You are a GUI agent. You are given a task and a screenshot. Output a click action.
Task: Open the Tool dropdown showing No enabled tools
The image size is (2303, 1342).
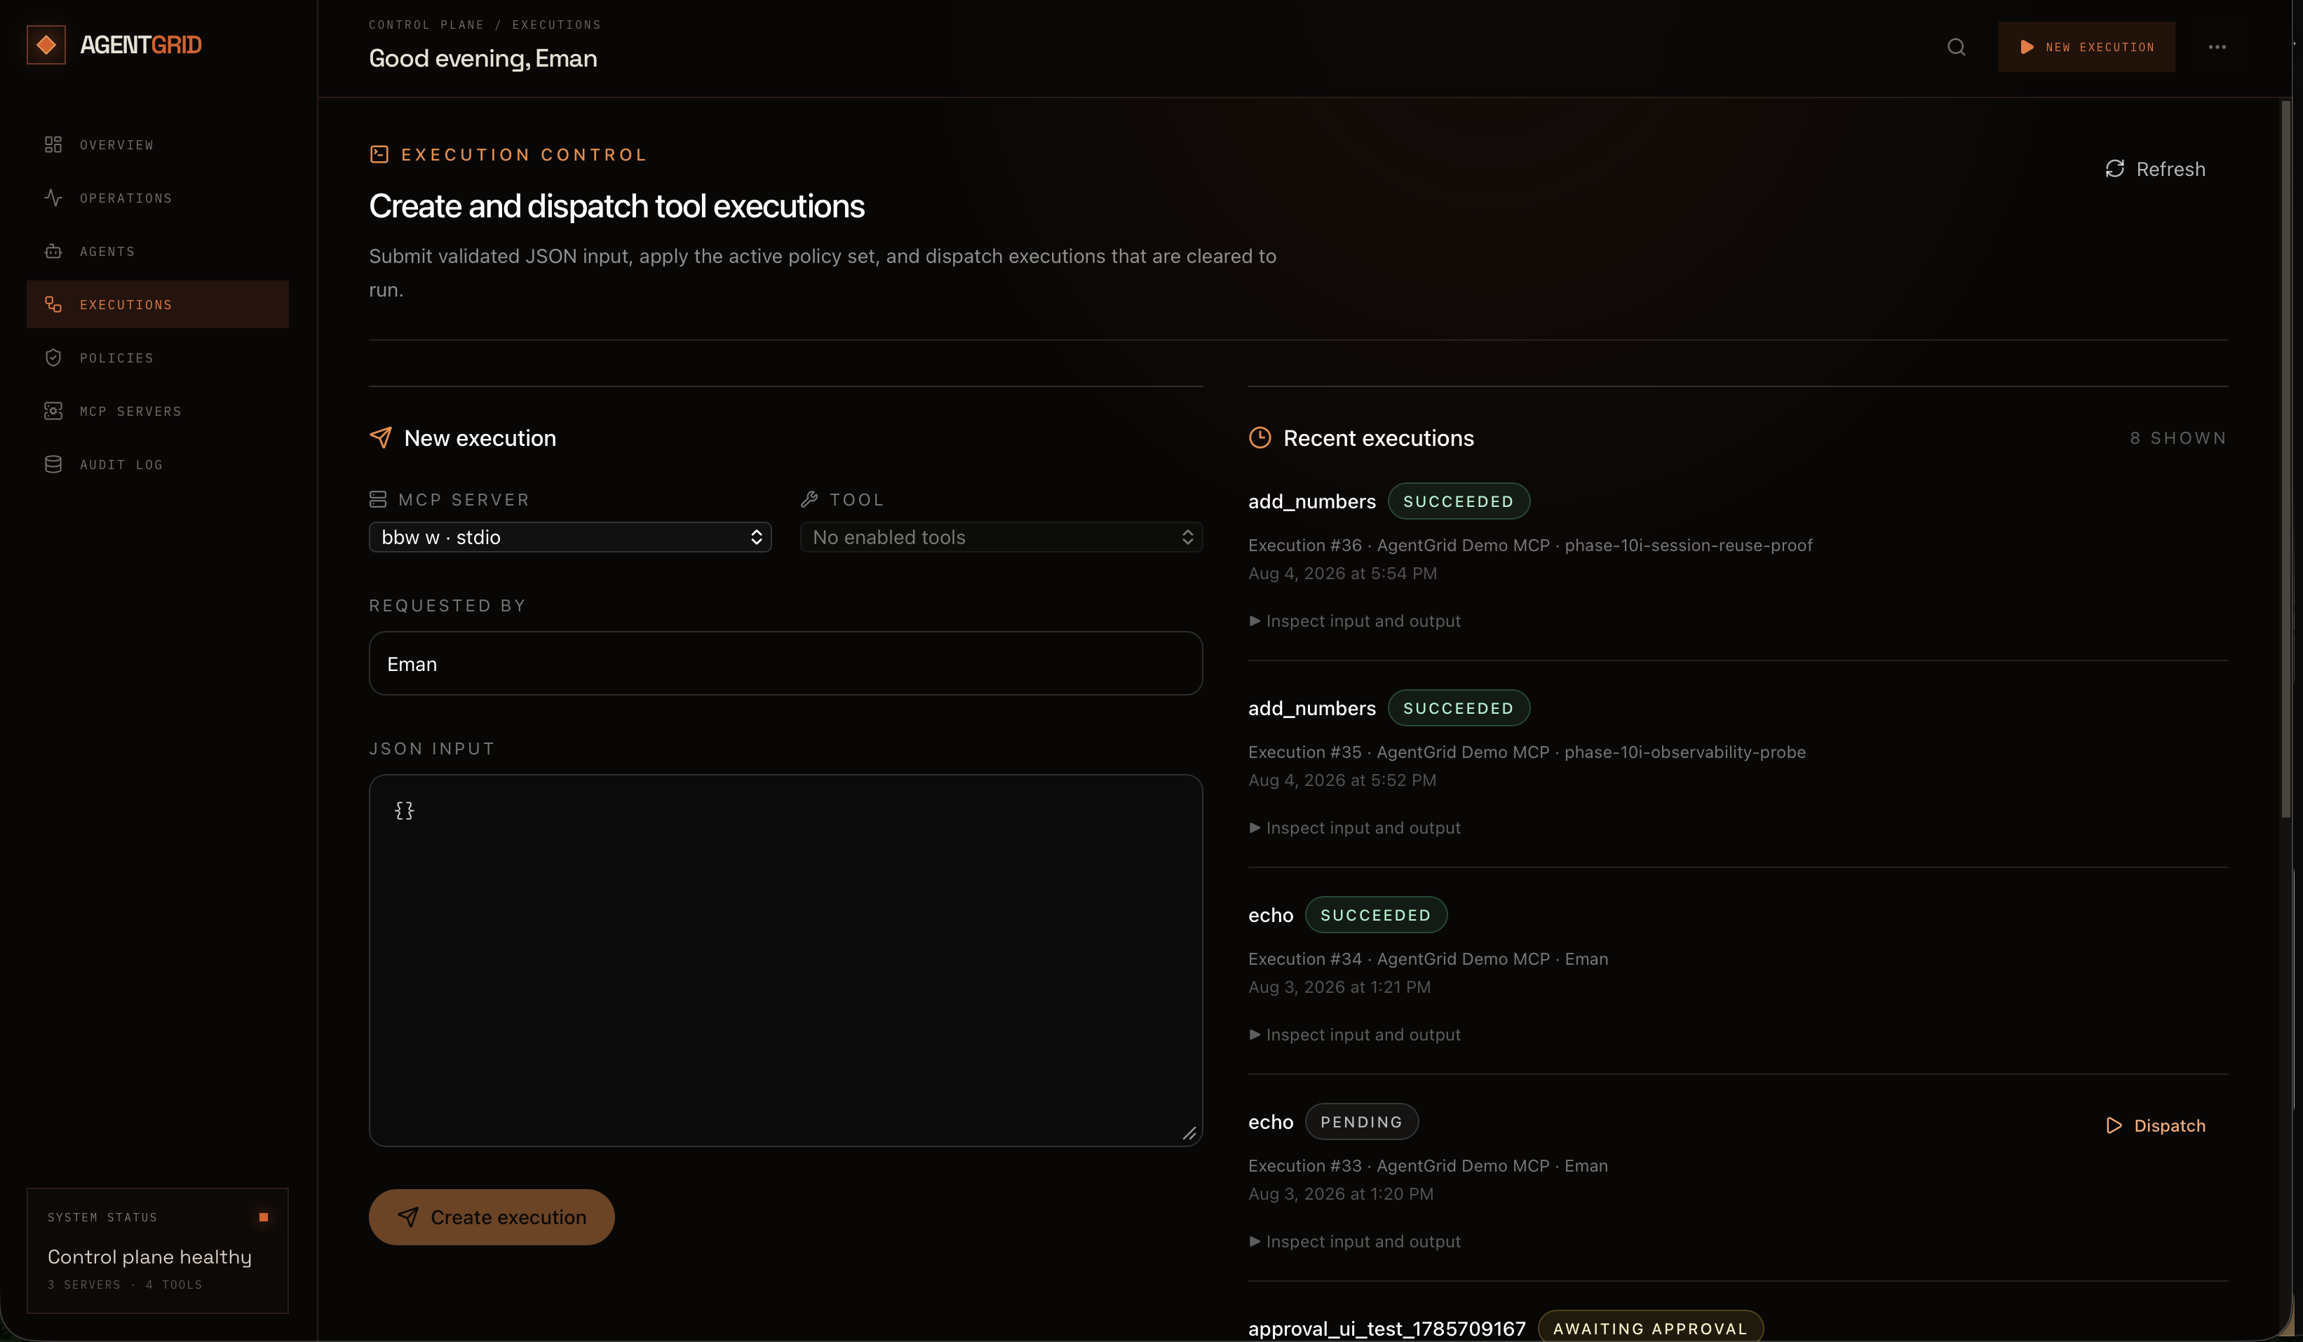pos(1001,537)
